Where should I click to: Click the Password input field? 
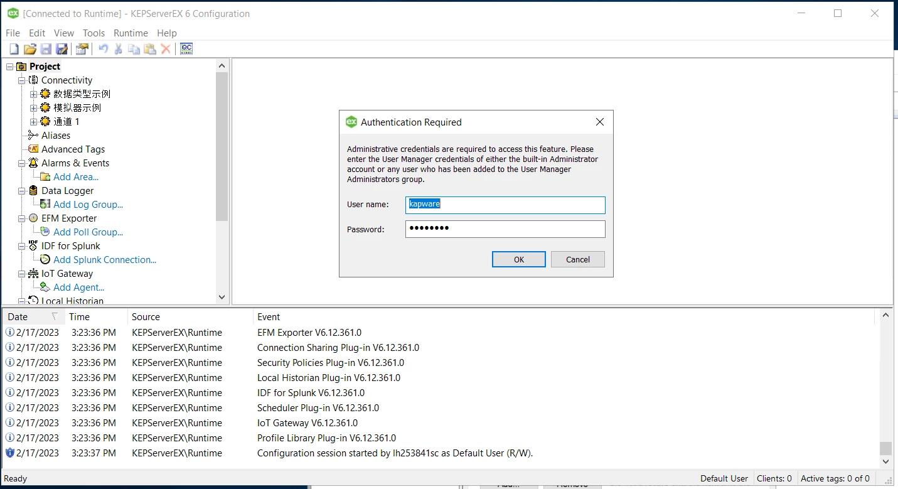[505, 228]
